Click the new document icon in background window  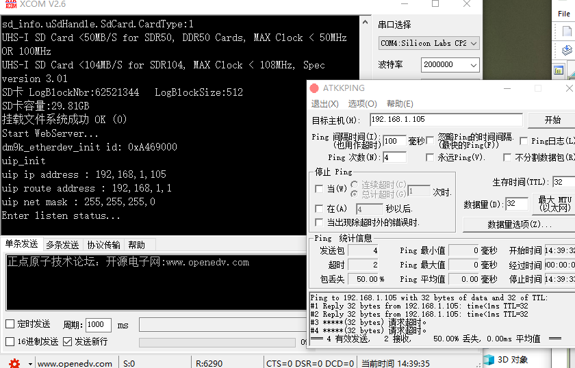point(567,31)
